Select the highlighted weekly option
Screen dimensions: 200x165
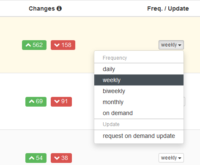tap(139, 80)
